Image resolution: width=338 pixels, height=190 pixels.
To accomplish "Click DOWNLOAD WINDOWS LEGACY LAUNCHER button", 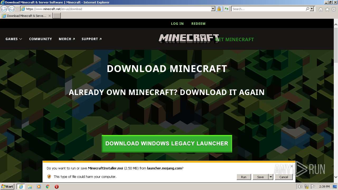I will (167, 144).
